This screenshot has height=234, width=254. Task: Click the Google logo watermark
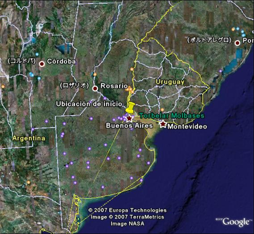pos(235,222)
